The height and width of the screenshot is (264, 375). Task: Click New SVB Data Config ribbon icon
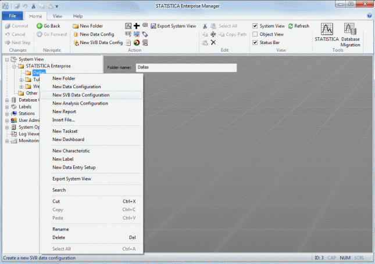click(76, 43)
